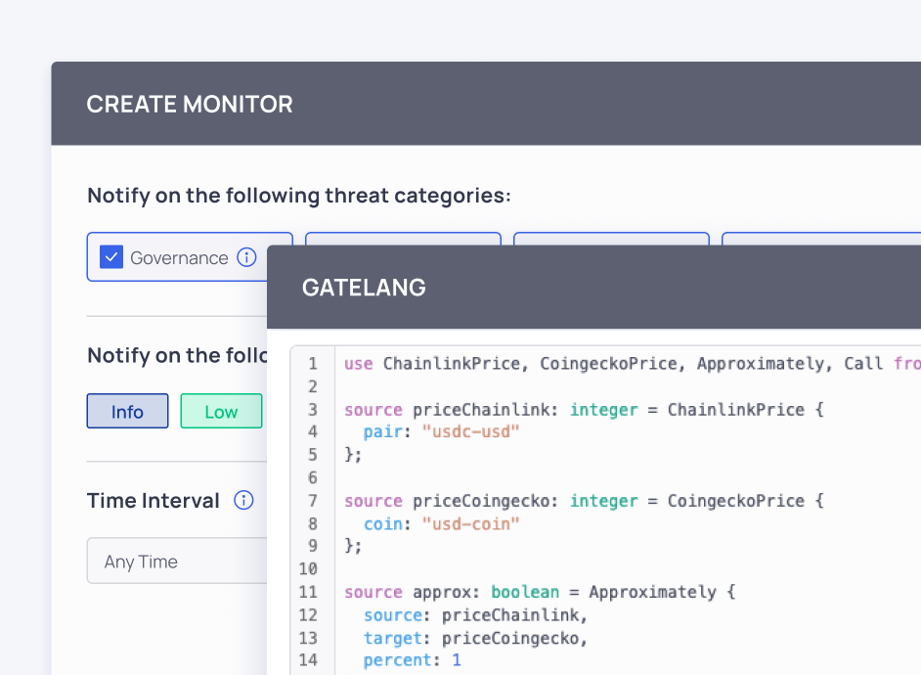
Task: Open the Any Time dropdown
Action: coord(176,562)
